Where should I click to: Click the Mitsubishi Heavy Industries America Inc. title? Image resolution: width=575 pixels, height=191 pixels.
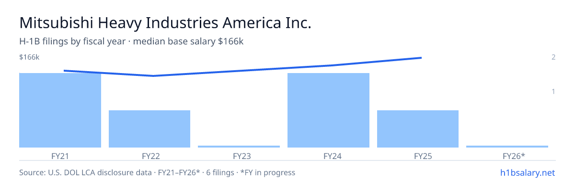coord(165,22)
